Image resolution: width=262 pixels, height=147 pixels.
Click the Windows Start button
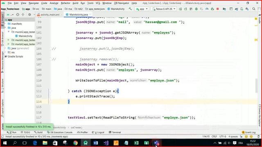tap(5, 143)
